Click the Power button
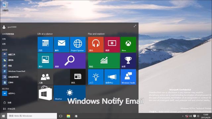Image resolution: width=212 pixels, height=119 pixels. (x=7, y=103)
